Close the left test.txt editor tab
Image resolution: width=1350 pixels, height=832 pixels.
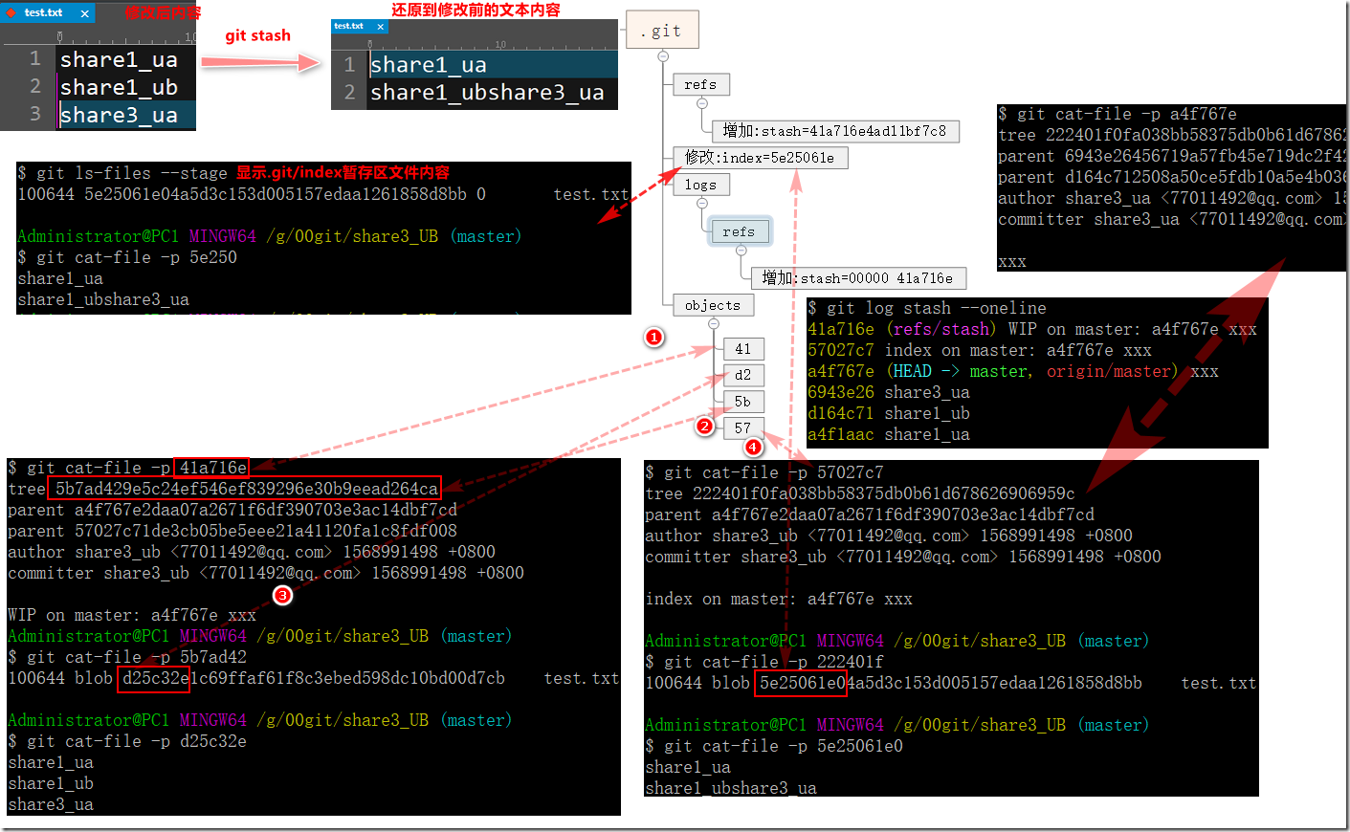coord(84,13)
